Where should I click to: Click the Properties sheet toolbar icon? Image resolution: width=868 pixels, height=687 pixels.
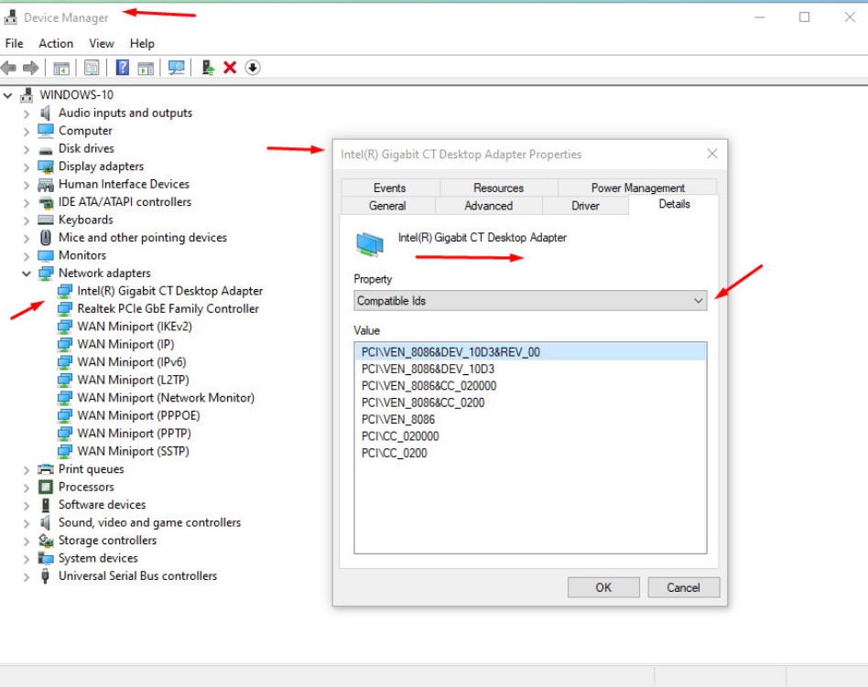click(x=92, y=68)
